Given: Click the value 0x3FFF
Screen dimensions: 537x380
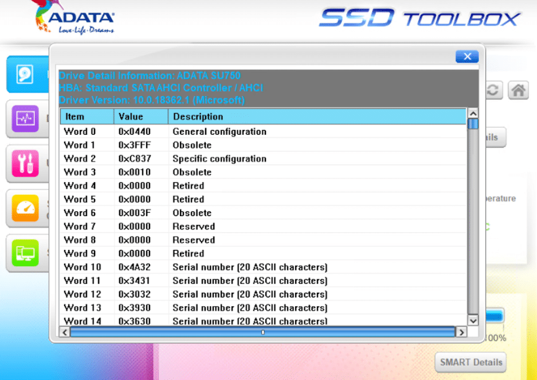Looking at the screenshot, I should 135,145.
